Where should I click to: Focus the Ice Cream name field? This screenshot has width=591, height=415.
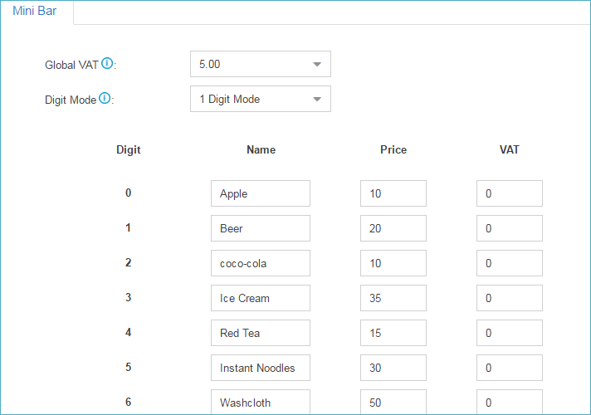[x=260, y=298]
